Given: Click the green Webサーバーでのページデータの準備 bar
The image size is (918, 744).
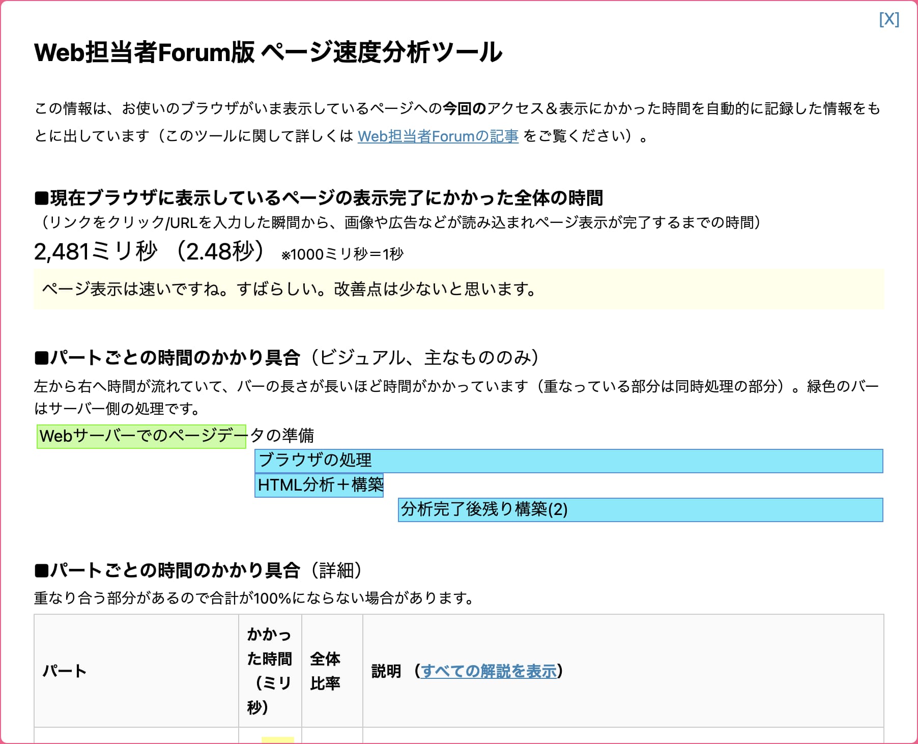Looking at the screenshot, I should tap(141, 436).
